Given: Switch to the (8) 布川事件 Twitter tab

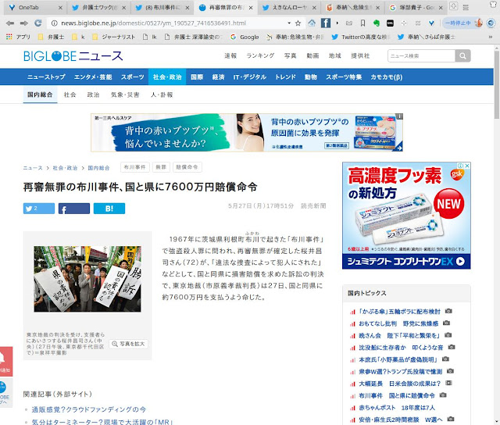Looking at the screenshot, I should (162, 8).
